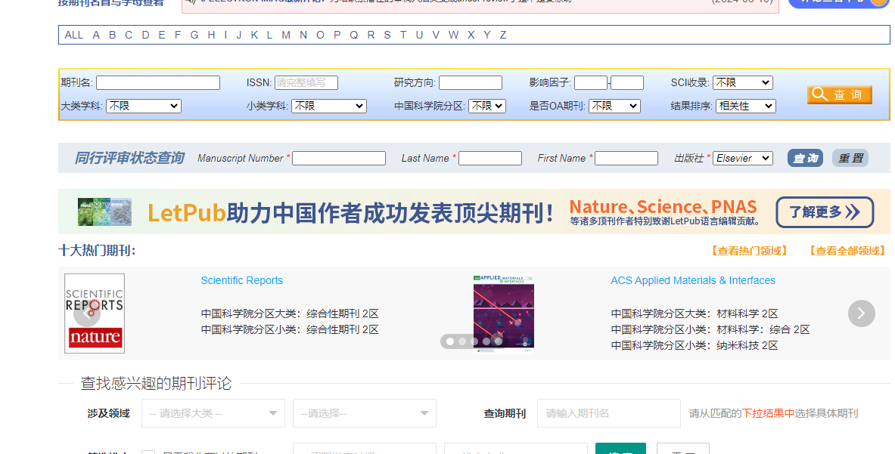
Task: Click the LetPub journal cover image in banner
Action: 104,212
